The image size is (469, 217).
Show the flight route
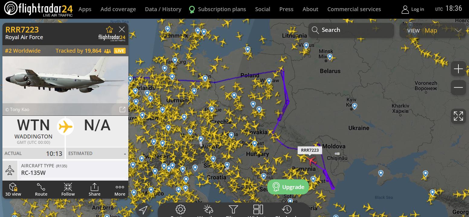pos(41,190)
